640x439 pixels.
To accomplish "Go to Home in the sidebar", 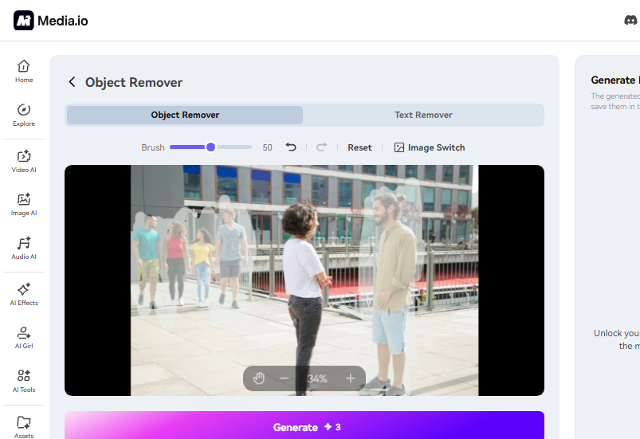I will [x=24, y=72].
